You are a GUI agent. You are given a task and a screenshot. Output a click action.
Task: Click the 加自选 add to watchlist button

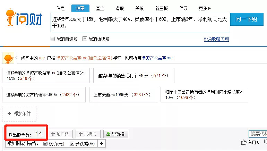click(60, 134)
